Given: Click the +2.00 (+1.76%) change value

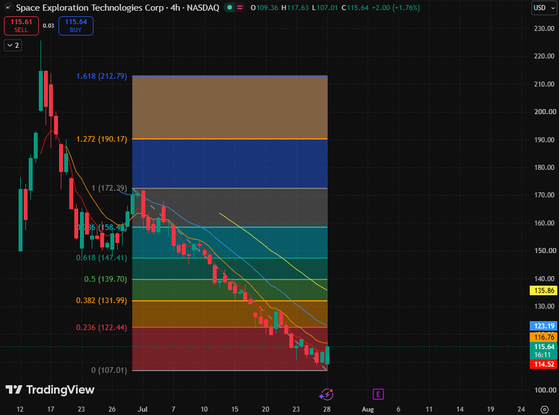Looking at the screenshot, I should pos(396,7).
